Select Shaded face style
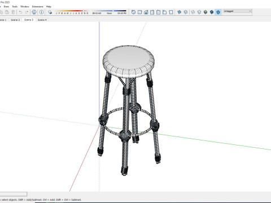This screenshot has height=203, width=271. click(206, 12)
